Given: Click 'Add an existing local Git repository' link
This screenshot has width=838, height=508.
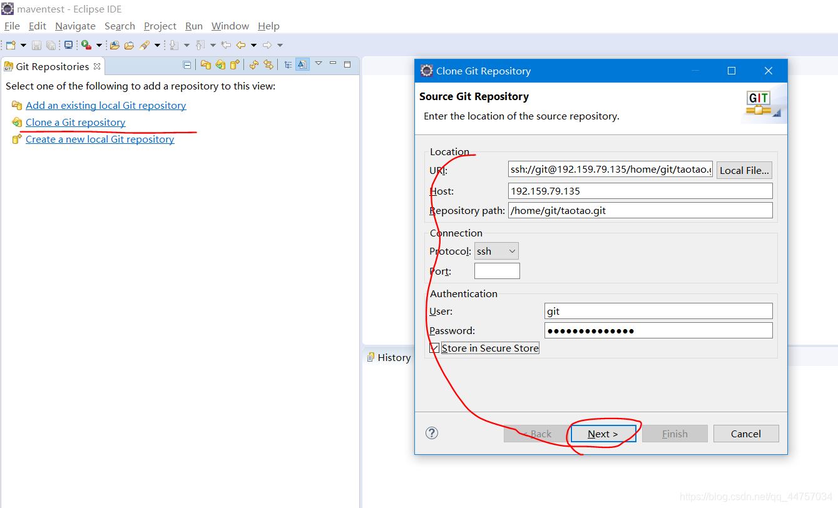Looking at the screenshot, I should click(x=106, y=105).
